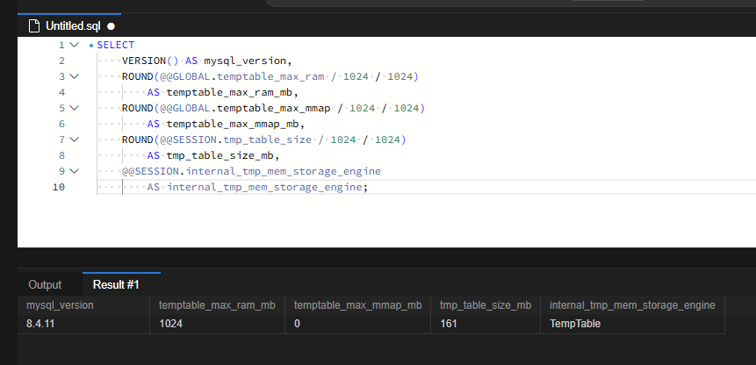Select the cell with value 0
Viewport: 756px width, 365px height.
click(357, 324)
